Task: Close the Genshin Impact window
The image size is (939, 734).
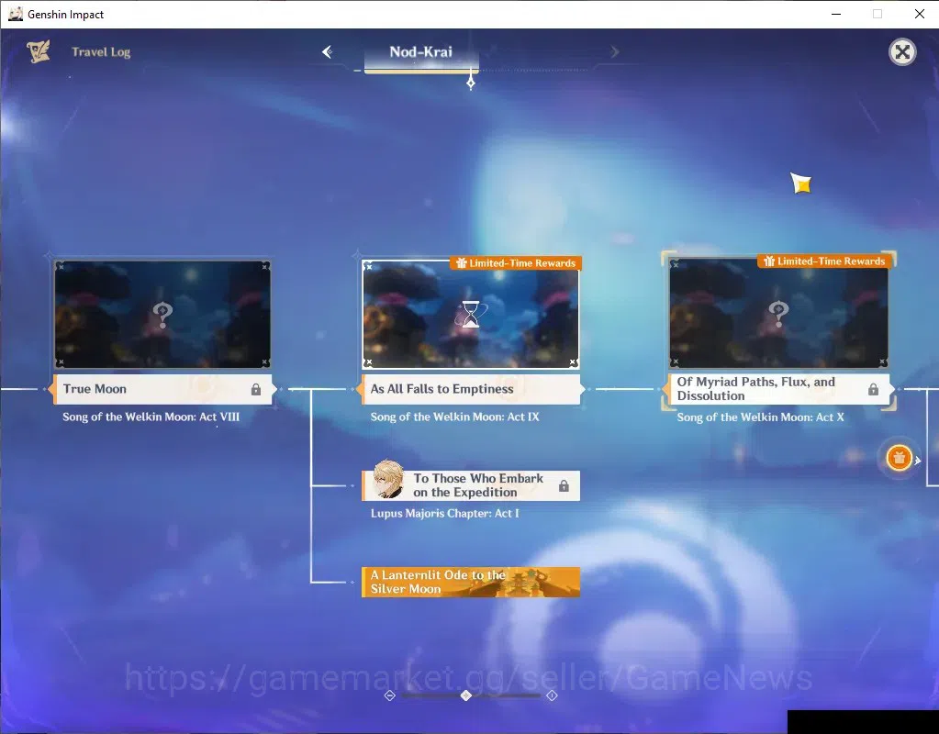Action: (919, 14)
